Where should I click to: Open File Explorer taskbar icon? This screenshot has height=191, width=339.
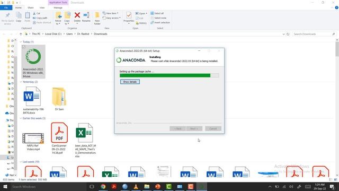pyautogui.click(x=147, y=186)
